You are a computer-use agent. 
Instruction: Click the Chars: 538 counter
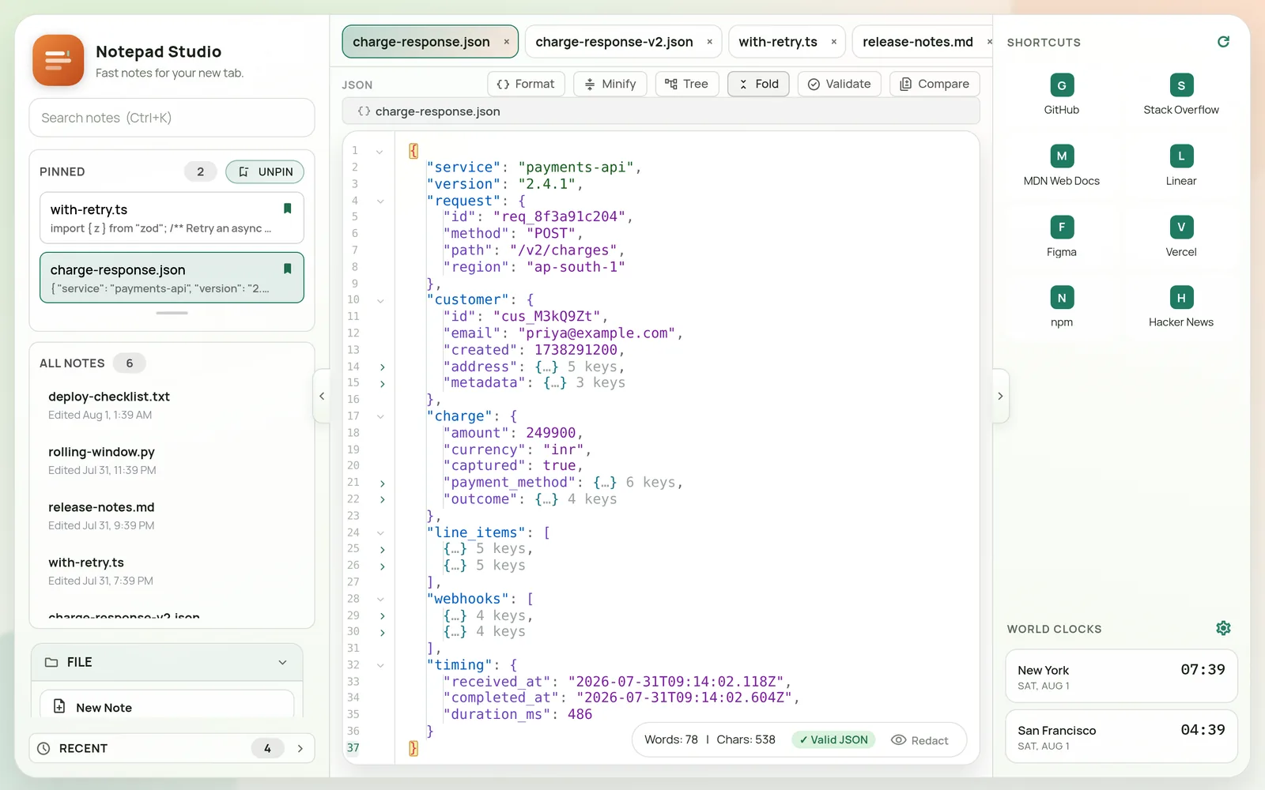point(746,740)
